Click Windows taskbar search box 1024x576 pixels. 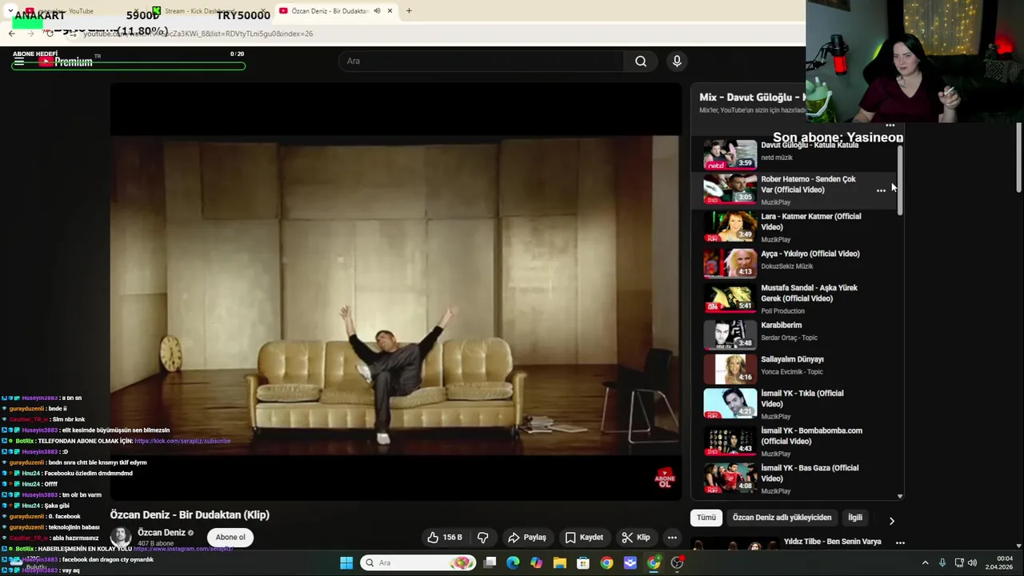click(x=418, y=563)
